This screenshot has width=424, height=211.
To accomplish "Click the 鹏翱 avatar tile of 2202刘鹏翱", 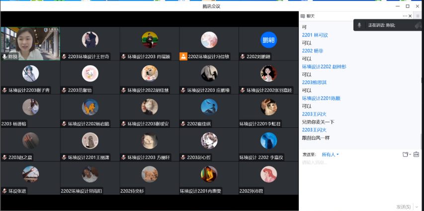I will click(268, 40).
